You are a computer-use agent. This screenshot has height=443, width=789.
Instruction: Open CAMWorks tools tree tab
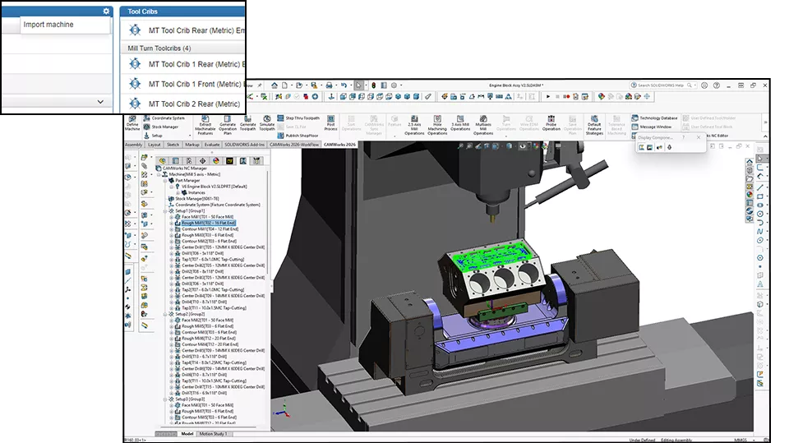tap(256, 161)
